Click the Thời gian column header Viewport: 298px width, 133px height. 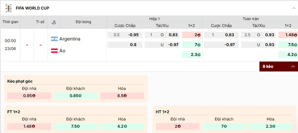tap(11, 22)
